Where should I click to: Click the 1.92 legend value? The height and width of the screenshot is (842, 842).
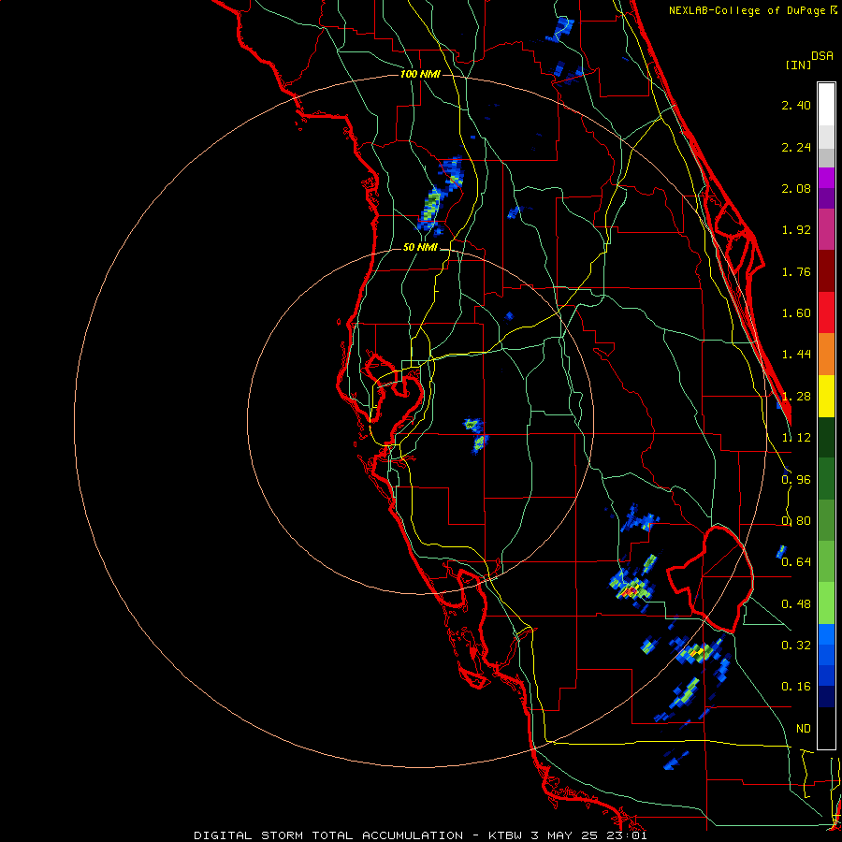796,230
